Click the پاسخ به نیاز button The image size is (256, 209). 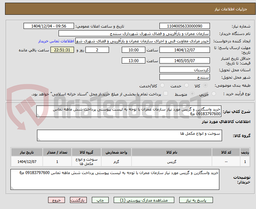coord(196,200)
